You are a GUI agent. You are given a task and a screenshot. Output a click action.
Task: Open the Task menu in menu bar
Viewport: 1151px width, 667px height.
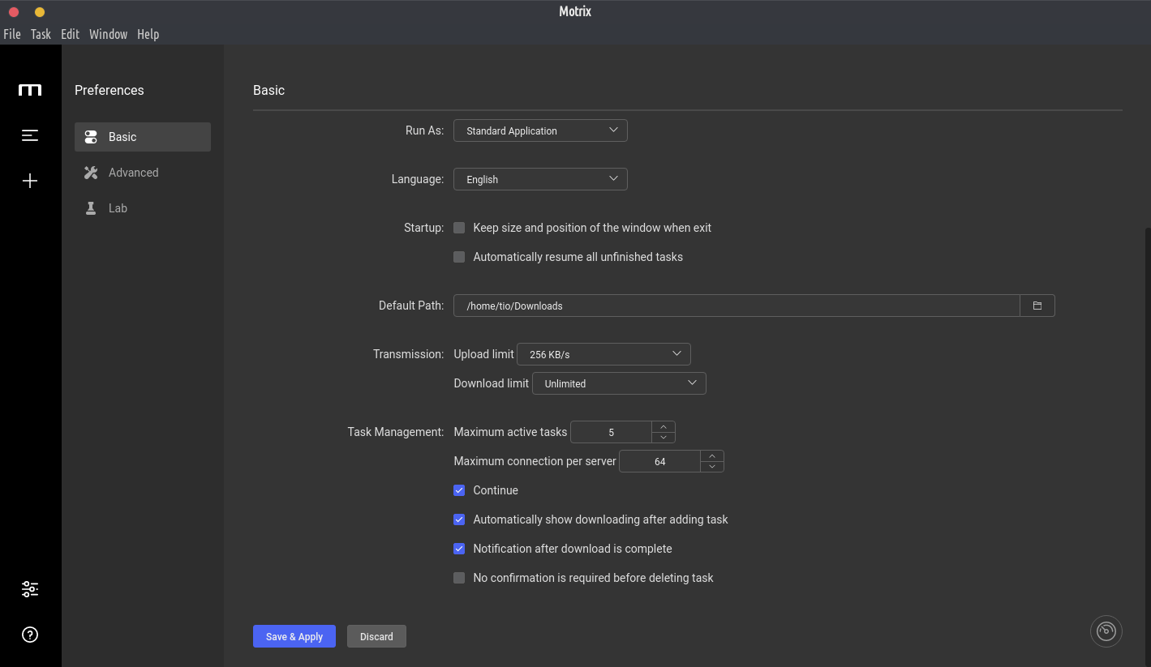click(x=41, y=34)
